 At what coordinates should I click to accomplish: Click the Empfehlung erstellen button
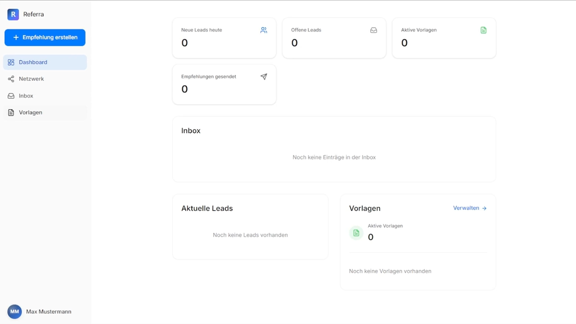tap(45, 37)
